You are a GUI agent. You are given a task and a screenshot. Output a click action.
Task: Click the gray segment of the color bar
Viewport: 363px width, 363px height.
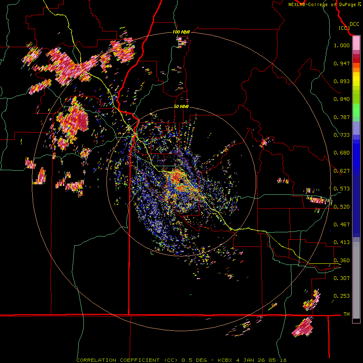pos(356,280)
